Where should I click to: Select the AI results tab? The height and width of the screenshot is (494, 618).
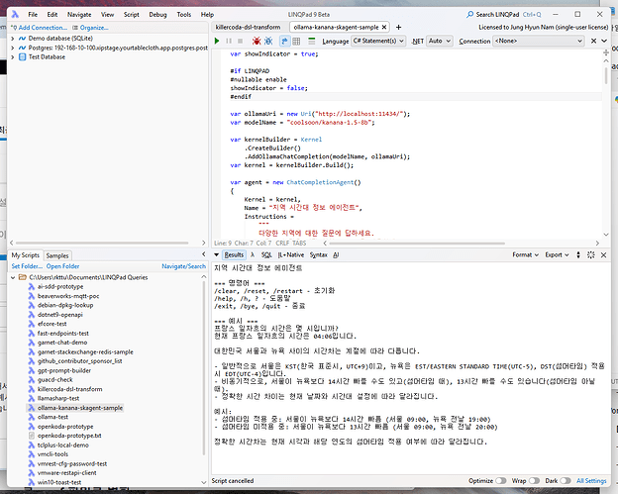click(336, 254)
